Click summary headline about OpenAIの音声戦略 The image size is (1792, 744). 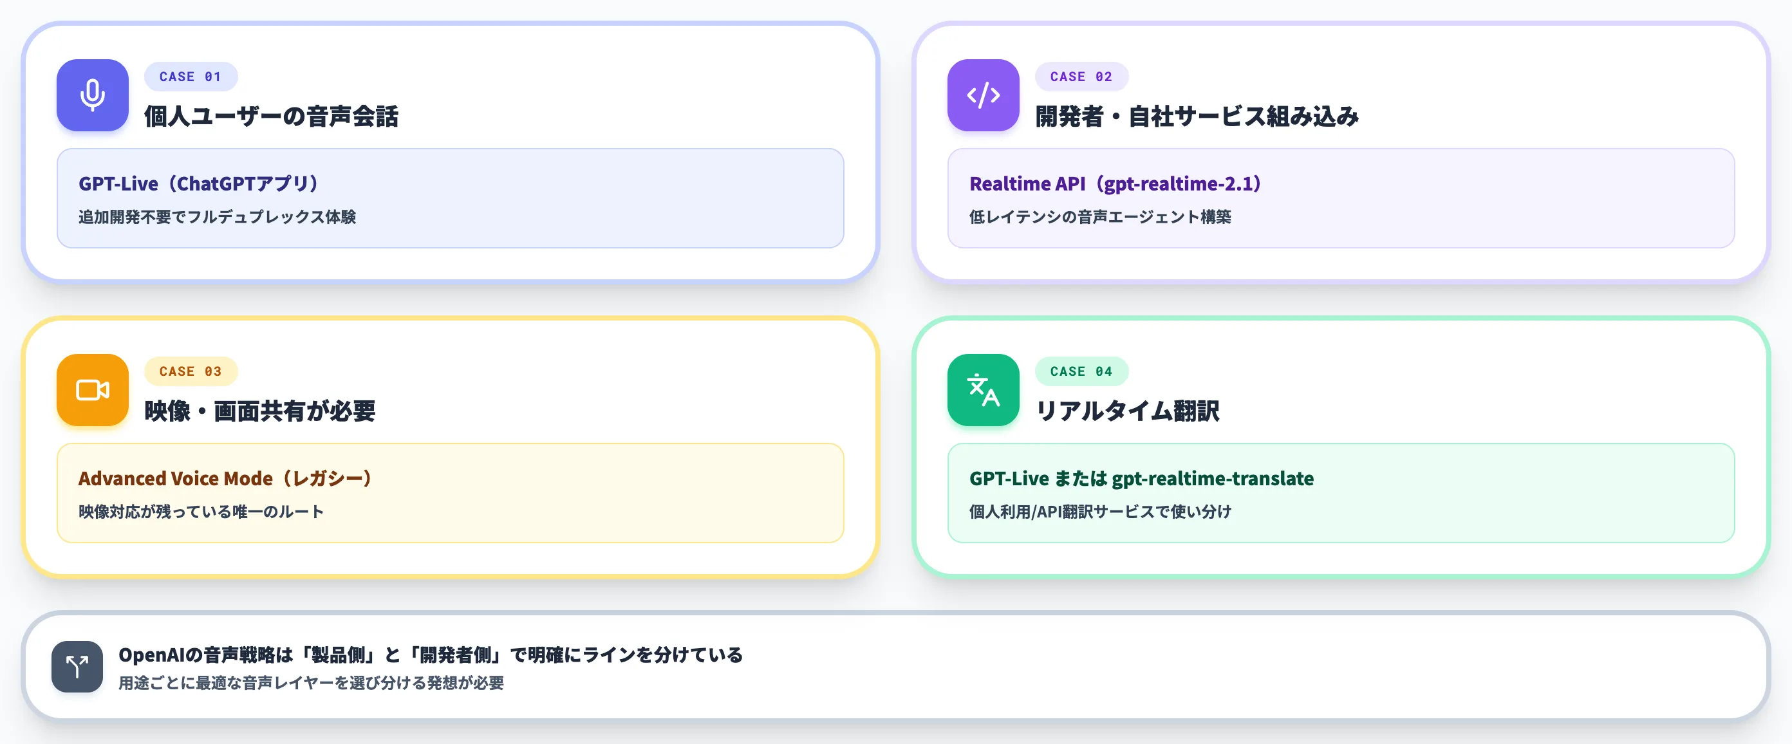(431, 655)
